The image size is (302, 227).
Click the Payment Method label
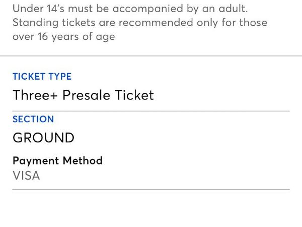pos(57,161)
